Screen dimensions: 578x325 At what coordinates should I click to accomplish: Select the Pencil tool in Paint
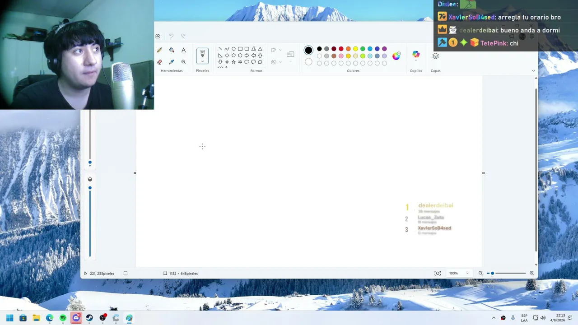click(159, 50)
